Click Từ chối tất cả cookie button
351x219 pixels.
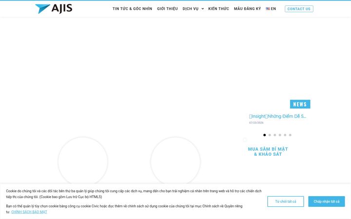(x=286, y=201)
